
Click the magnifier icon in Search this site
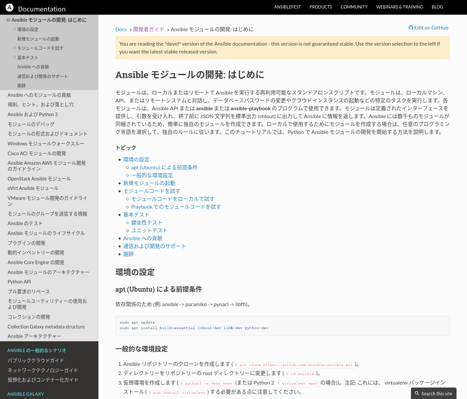click(417, 393)
